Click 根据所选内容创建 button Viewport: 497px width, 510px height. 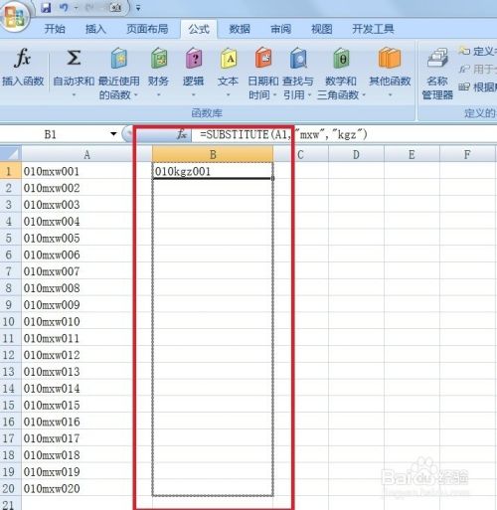tap(477, 86)
